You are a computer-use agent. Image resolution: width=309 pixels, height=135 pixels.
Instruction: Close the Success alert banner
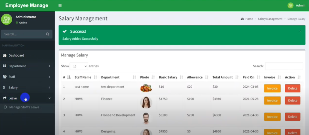300,31
